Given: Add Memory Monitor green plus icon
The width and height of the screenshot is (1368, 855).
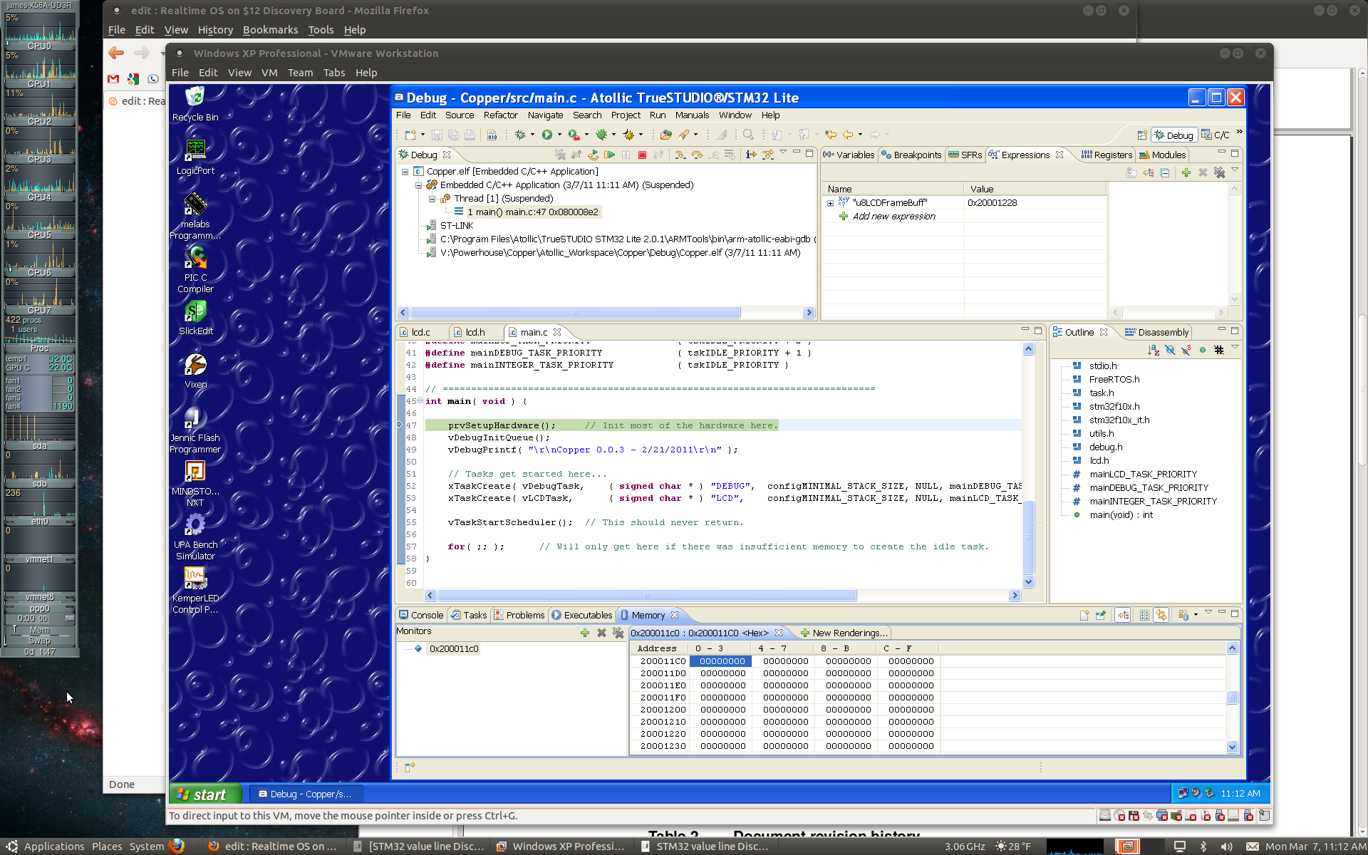Looking at the screenshot, I should pos(585,633).
